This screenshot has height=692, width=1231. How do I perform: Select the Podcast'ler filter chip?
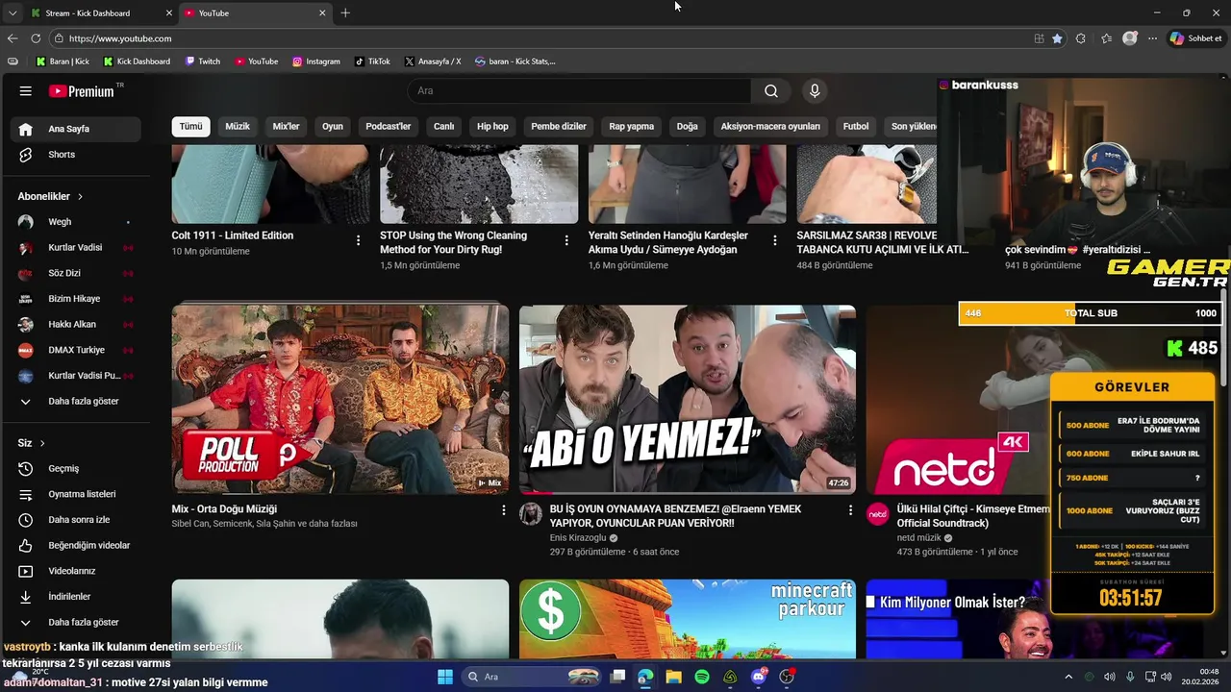click(388, 127)
